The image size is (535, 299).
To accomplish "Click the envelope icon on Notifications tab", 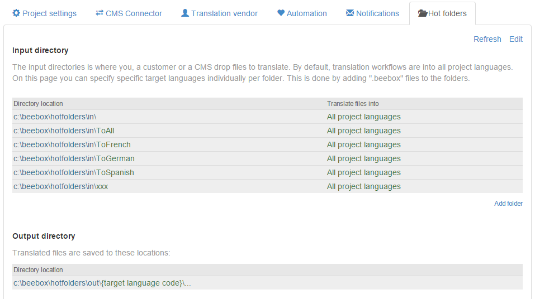I will coord(350,13).
